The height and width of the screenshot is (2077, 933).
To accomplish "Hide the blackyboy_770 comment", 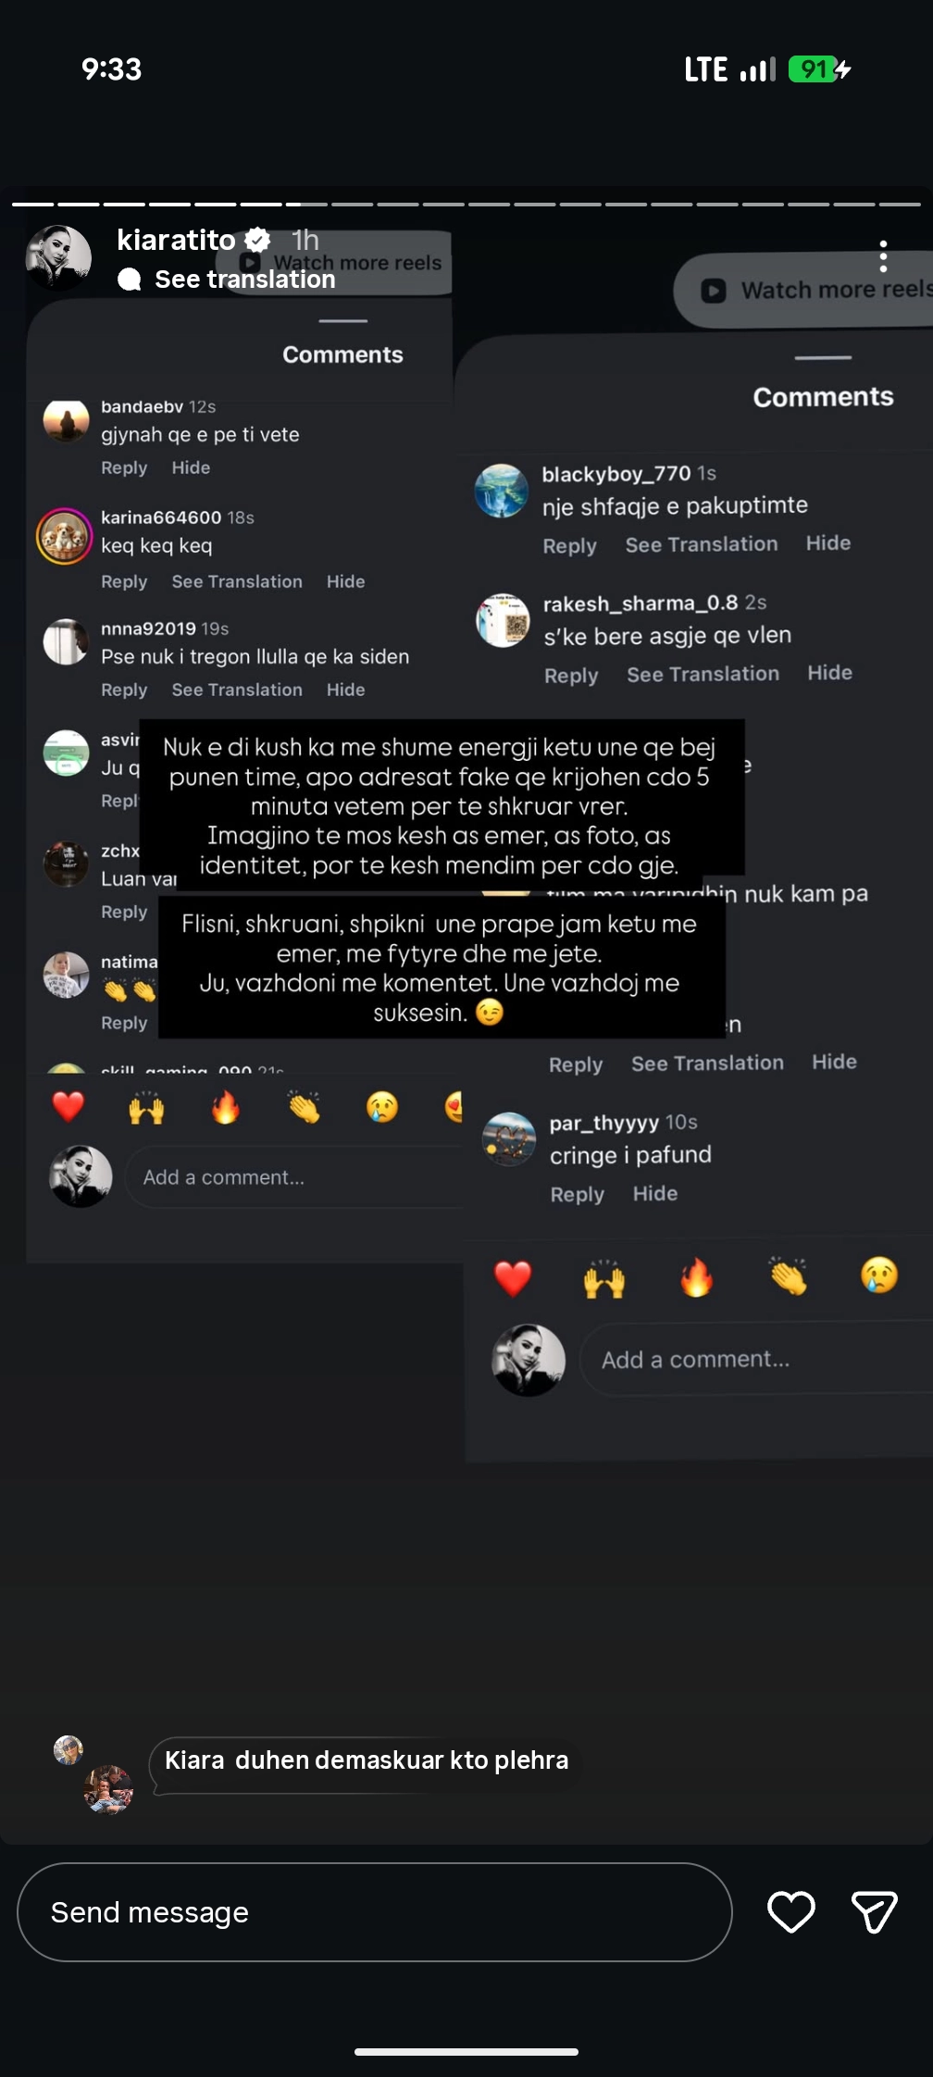I will tap(828, 543).
